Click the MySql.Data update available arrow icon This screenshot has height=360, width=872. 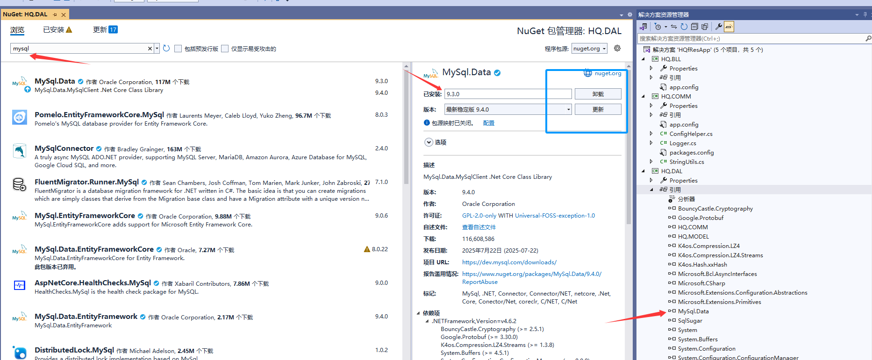click(x=28, y=89)
